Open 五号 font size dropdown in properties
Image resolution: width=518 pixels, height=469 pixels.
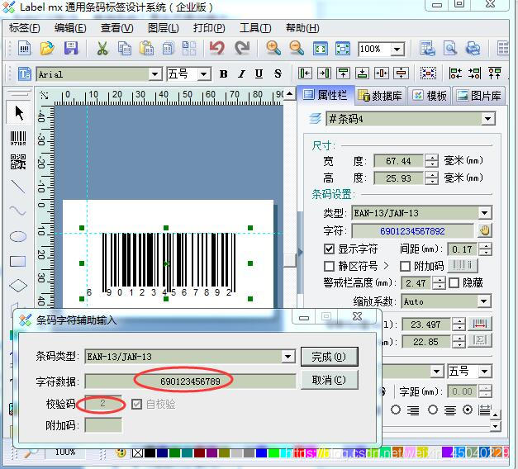(x=484, y=372)
